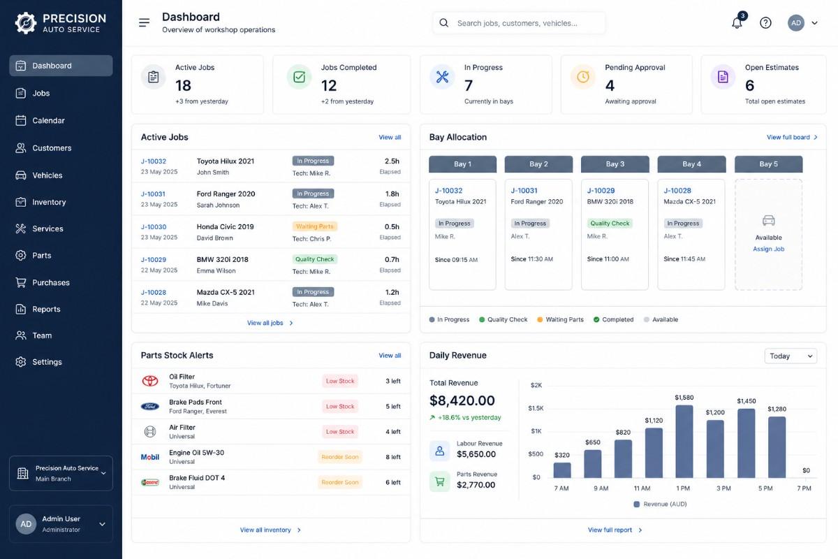Click the Castrol logo next to Brake Fluid
838x559 pixels.
click(150, 482)
